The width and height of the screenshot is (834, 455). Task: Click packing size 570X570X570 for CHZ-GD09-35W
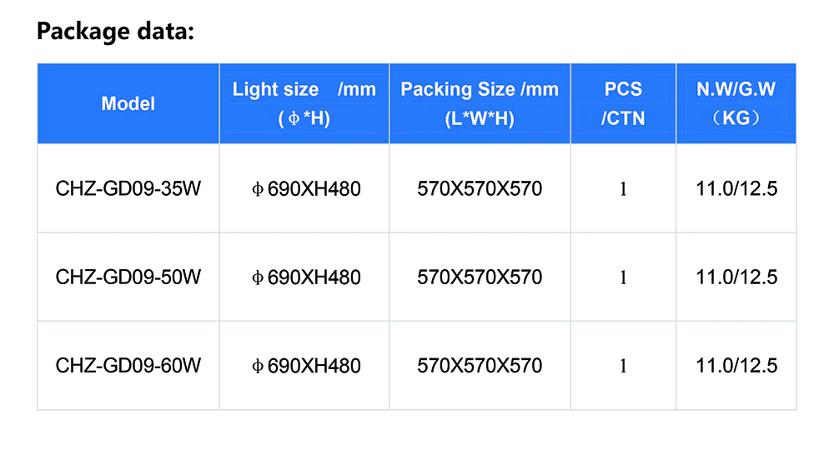point(480,189)
